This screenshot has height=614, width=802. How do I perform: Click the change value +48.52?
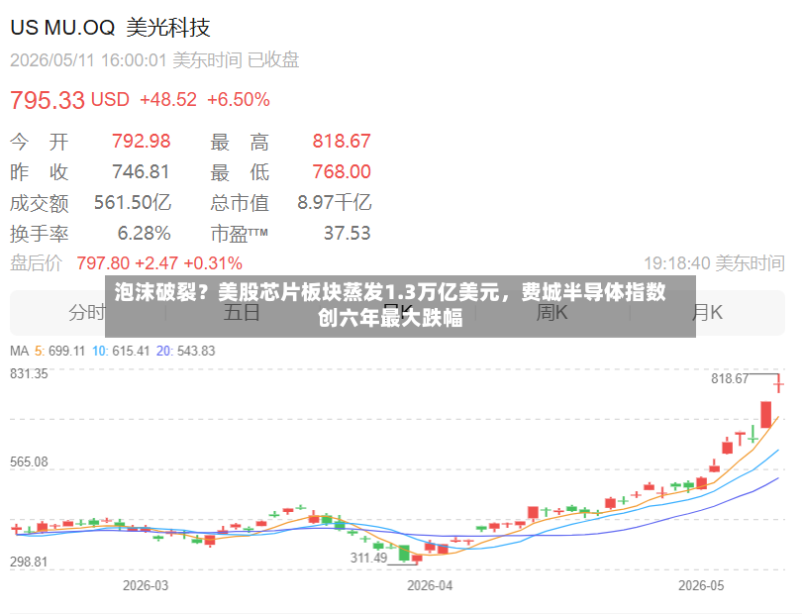(x=168, y=99)
